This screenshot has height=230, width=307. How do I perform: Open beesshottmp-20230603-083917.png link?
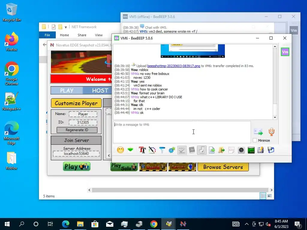tap(174, 66)
